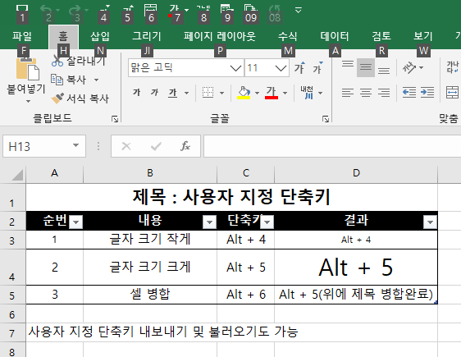
Task: Open Customize Quick Access Toolbar arrow
Action: pyautogui.click(x=299, y=11)
